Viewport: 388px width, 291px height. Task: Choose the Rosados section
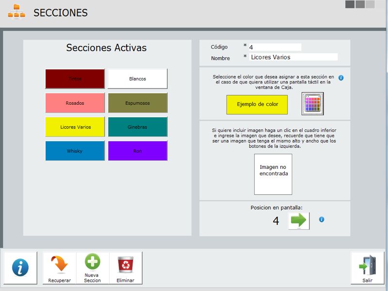pyautogui.click(x=75, y=103)
